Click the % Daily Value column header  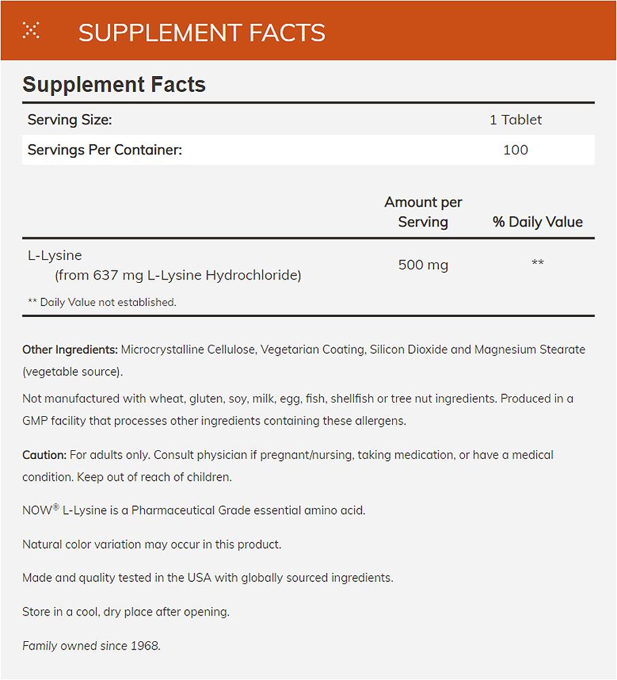pos(537,222)
